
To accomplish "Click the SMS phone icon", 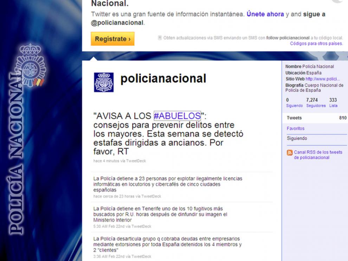I will 160,38.
